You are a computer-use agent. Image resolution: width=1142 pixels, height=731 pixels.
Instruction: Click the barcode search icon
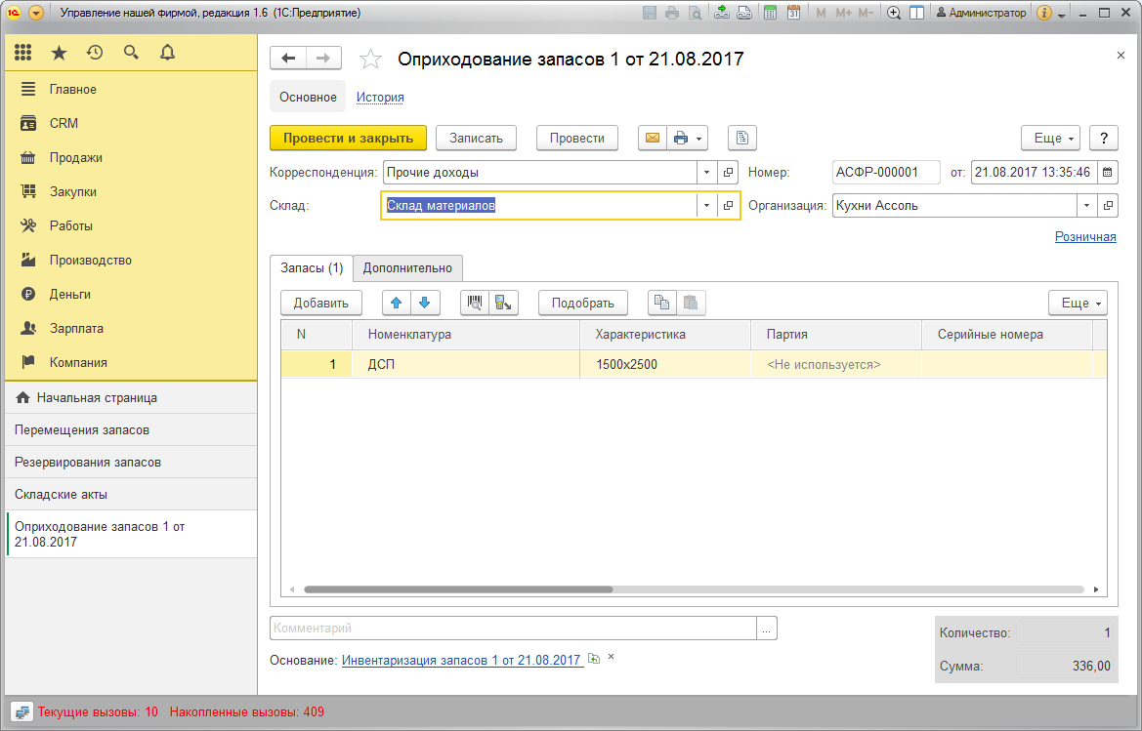tap(475, 303)
